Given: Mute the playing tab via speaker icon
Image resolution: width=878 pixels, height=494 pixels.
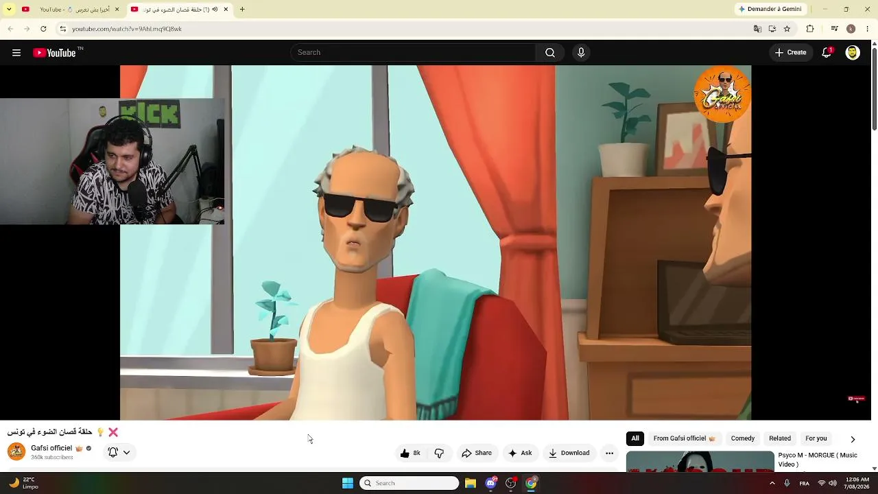Looking at the screenshot, I should 215,10.
